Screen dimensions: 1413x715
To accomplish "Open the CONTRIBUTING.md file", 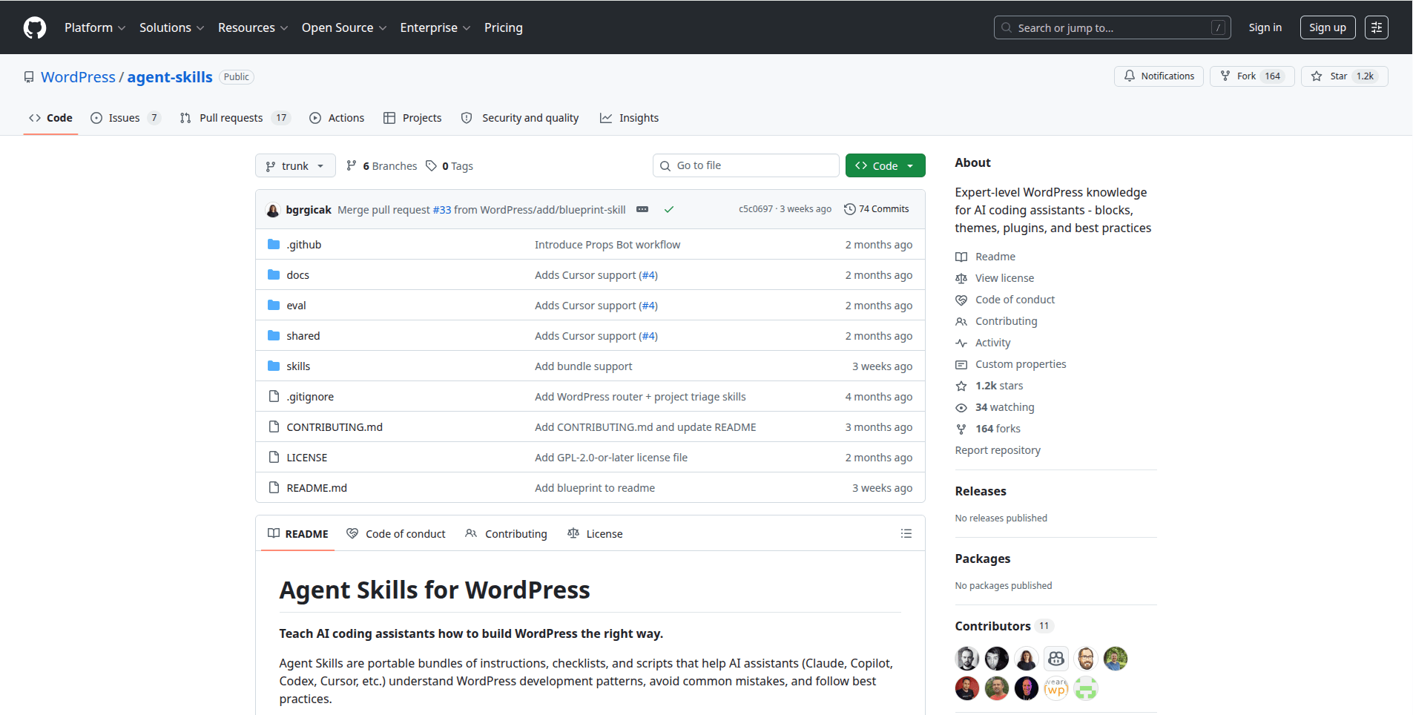I will pos(335,426).
